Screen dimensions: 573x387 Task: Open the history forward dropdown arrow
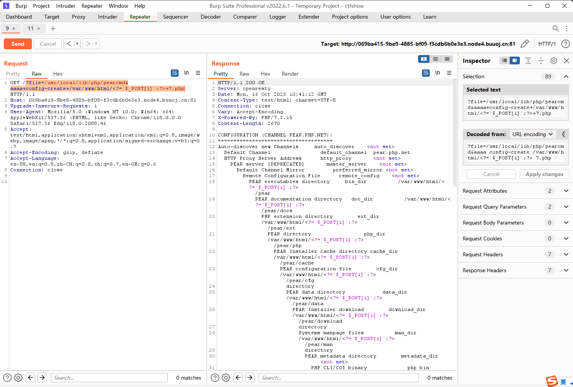[96, 44]
